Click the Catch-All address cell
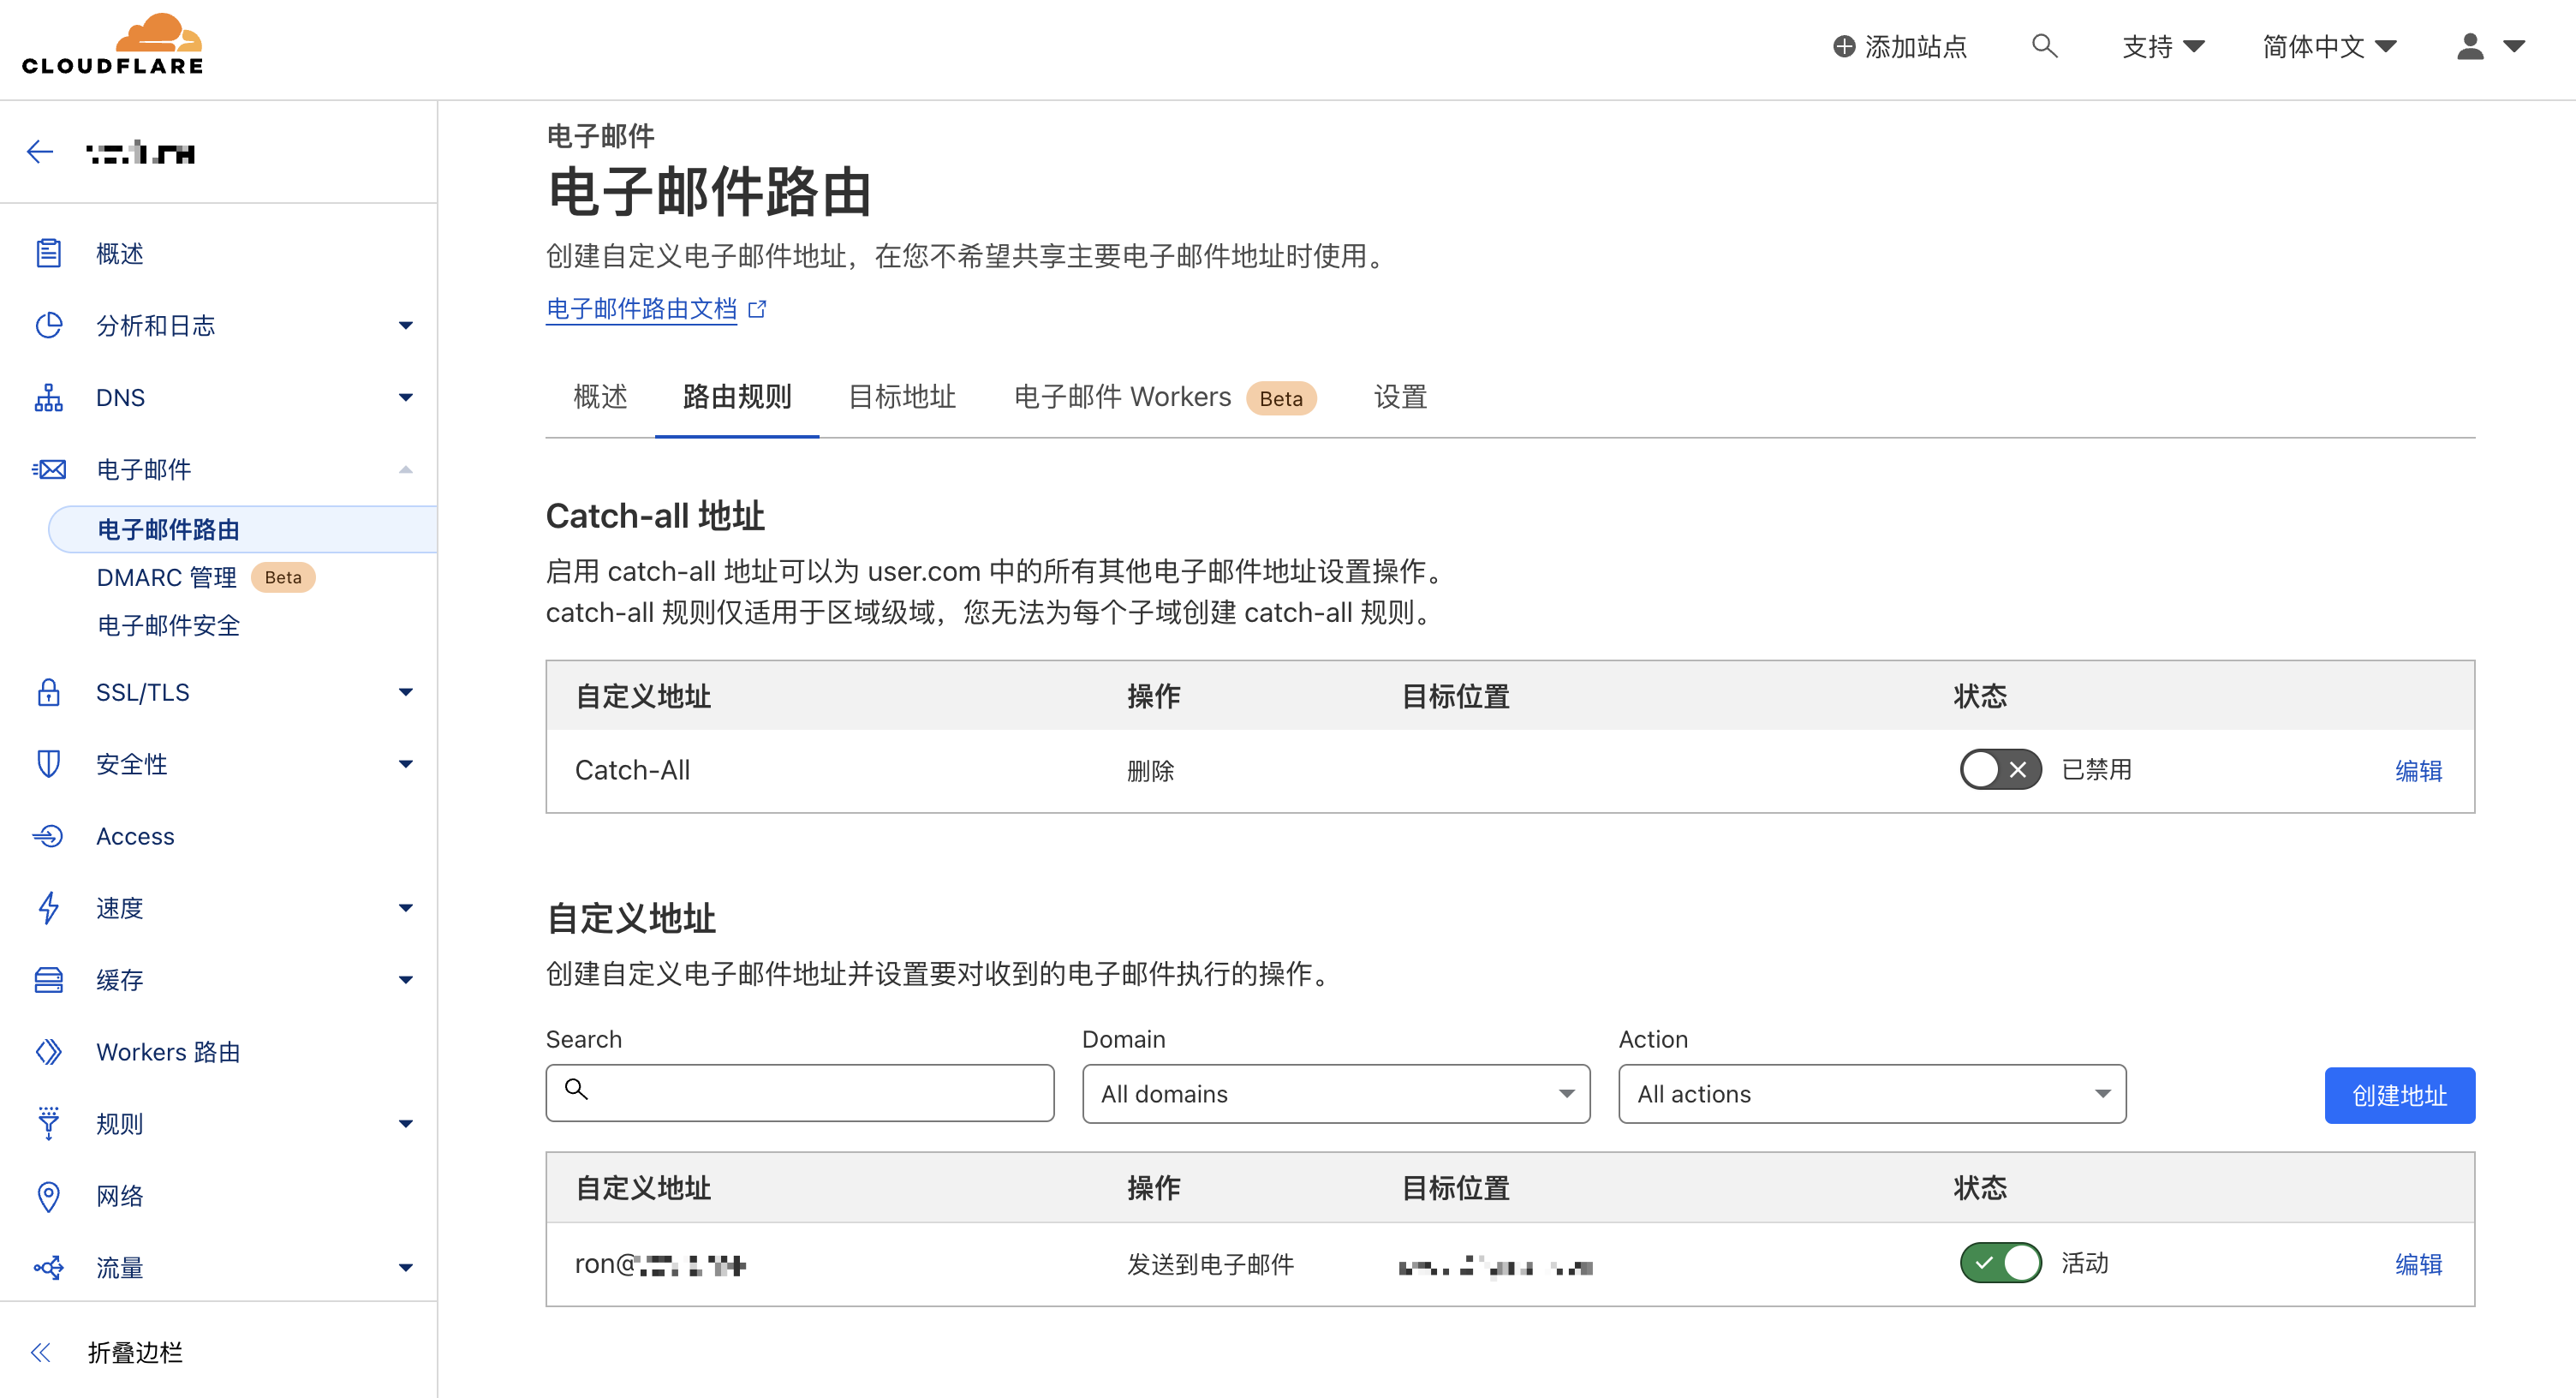The height and width of the screenshot is (1398, 2576). pos(632,770)
